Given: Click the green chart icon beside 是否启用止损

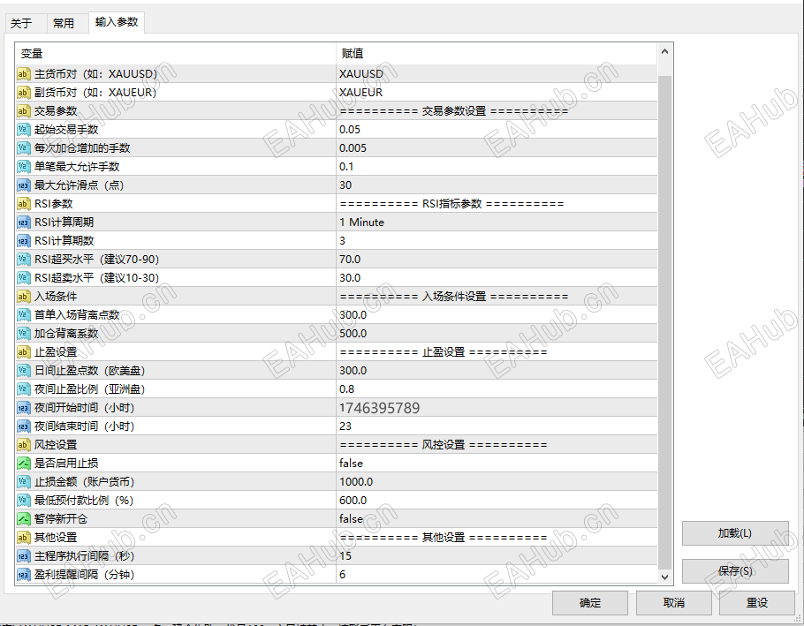Looking at the screenshot, I should (22, 463).
